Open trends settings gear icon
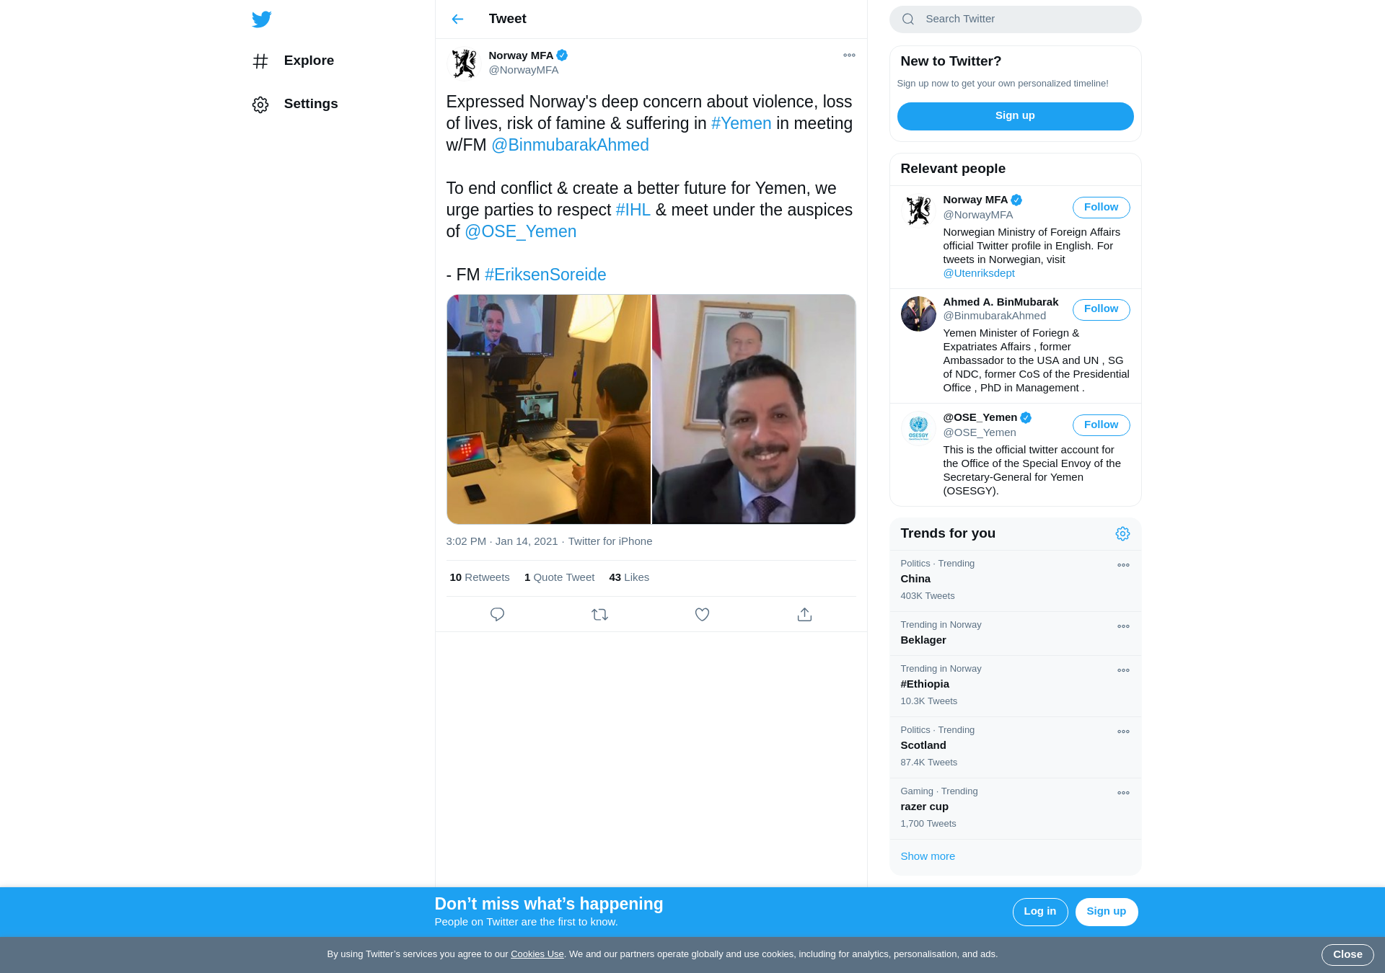Viewport: 1385px width, 973px height. [1122, 534]
